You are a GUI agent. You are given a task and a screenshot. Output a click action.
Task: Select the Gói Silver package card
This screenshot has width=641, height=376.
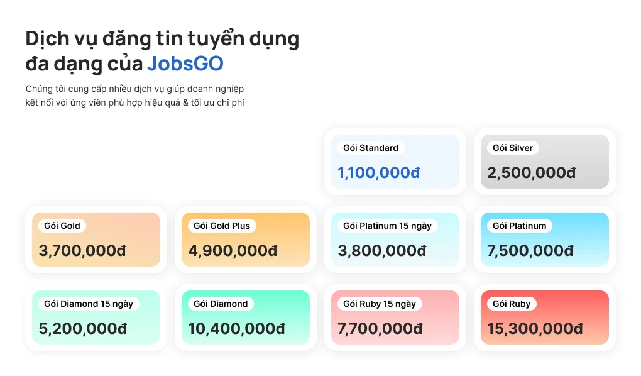point(544,162)
